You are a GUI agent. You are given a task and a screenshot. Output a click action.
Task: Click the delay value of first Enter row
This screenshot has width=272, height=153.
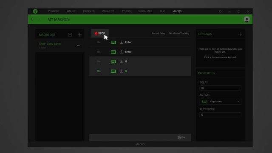(x=99, y=42)
